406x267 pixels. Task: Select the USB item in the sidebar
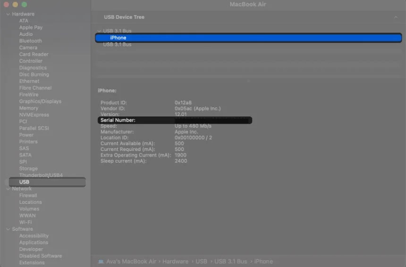[24, 182]
